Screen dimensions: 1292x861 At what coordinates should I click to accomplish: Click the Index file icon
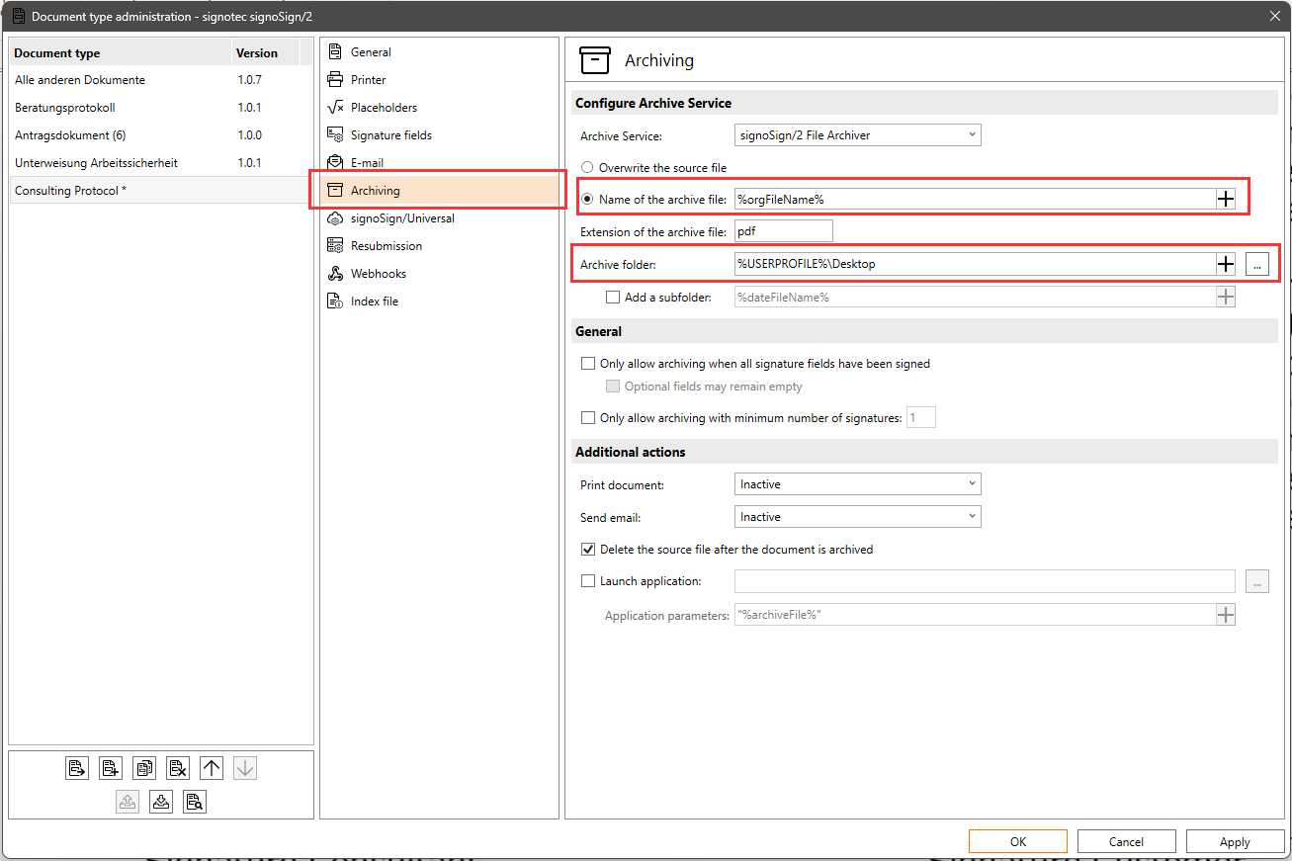(x=335, y=301)
